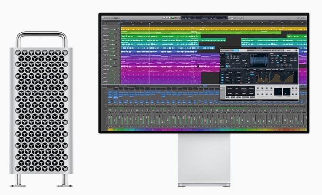Select the Sequencer modulation tab in Alchemy

point(268,70)
